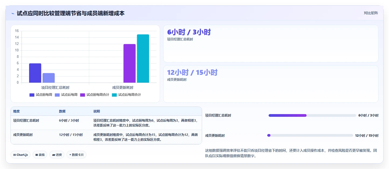This screenshot has width=389, height=169.
Task: Toggle 试点后每周合计 legend swatch
Action: [114, 95]
